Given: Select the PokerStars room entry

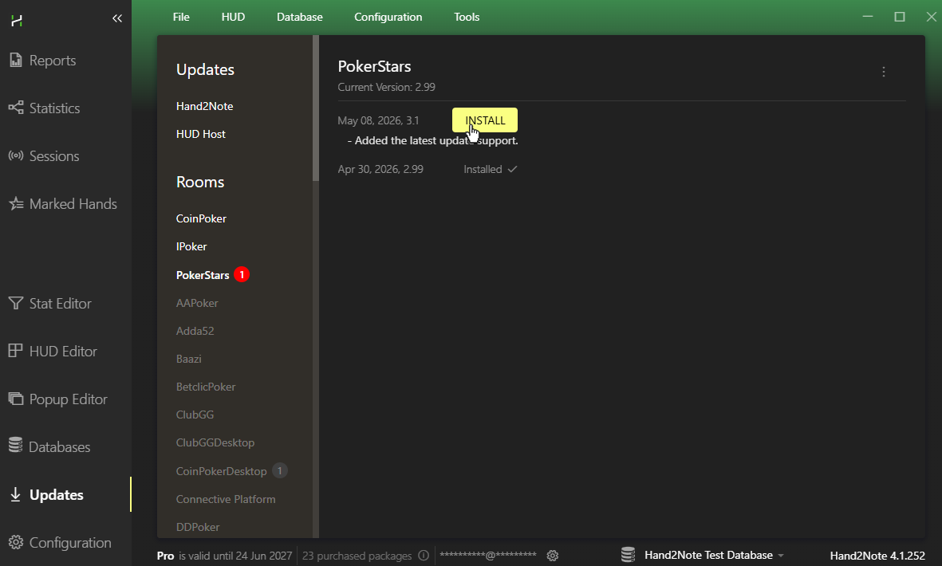Looking at the screenshot, I should [203, 275].
